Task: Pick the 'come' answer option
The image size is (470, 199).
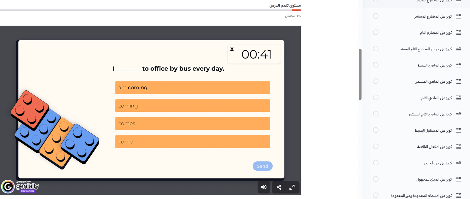Action: coord(192,142)
